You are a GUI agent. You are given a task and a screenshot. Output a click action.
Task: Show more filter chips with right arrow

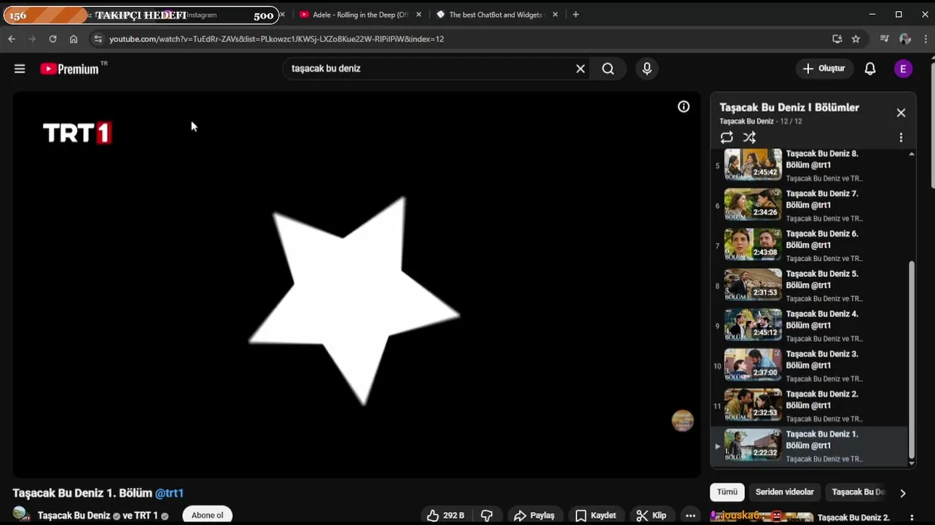coord(902,493)
